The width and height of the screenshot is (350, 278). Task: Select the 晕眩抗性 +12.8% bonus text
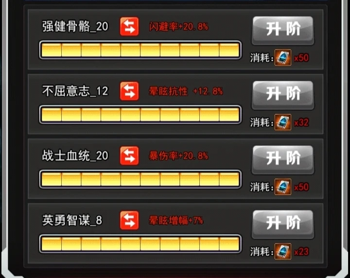click(186, 91)
